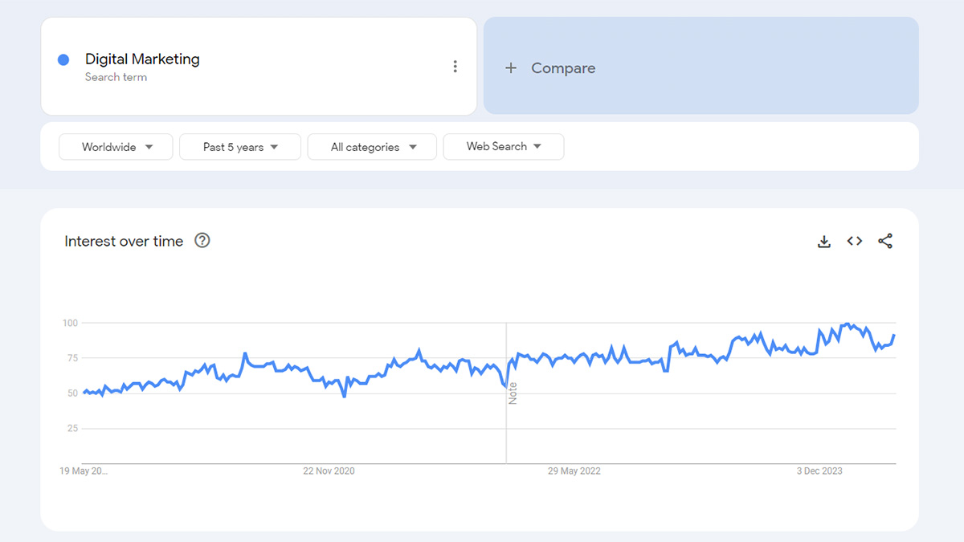The image size is (964, 542).
Task: Click the 29 May 2022 axis label
Action: tap(574, 471)
